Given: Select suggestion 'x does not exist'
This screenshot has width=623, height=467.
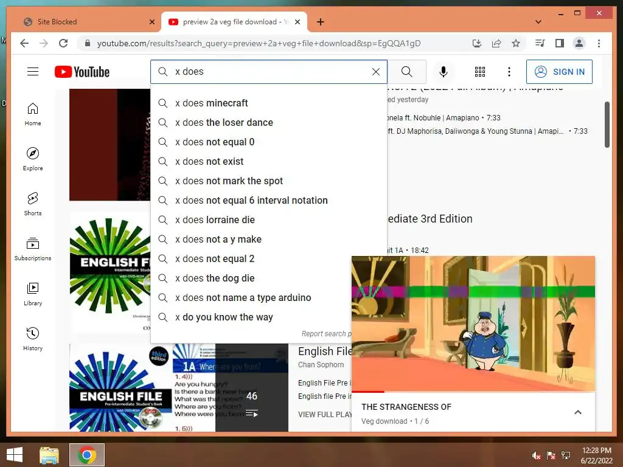Looking at the screenshot, I should click(268, 162).
